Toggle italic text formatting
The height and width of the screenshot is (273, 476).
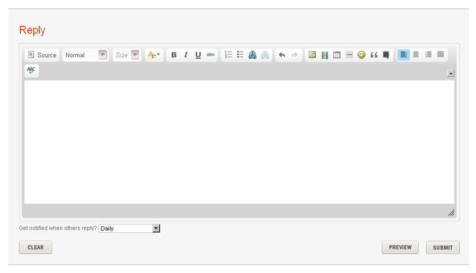(186, 55)
